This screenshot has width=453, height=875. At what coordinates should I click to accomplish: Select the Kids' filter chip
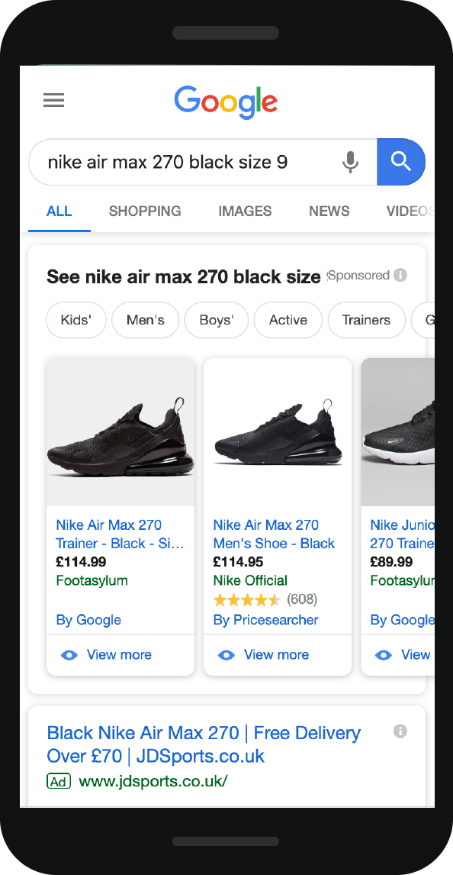pyautogui.click(x=75, y=321)
